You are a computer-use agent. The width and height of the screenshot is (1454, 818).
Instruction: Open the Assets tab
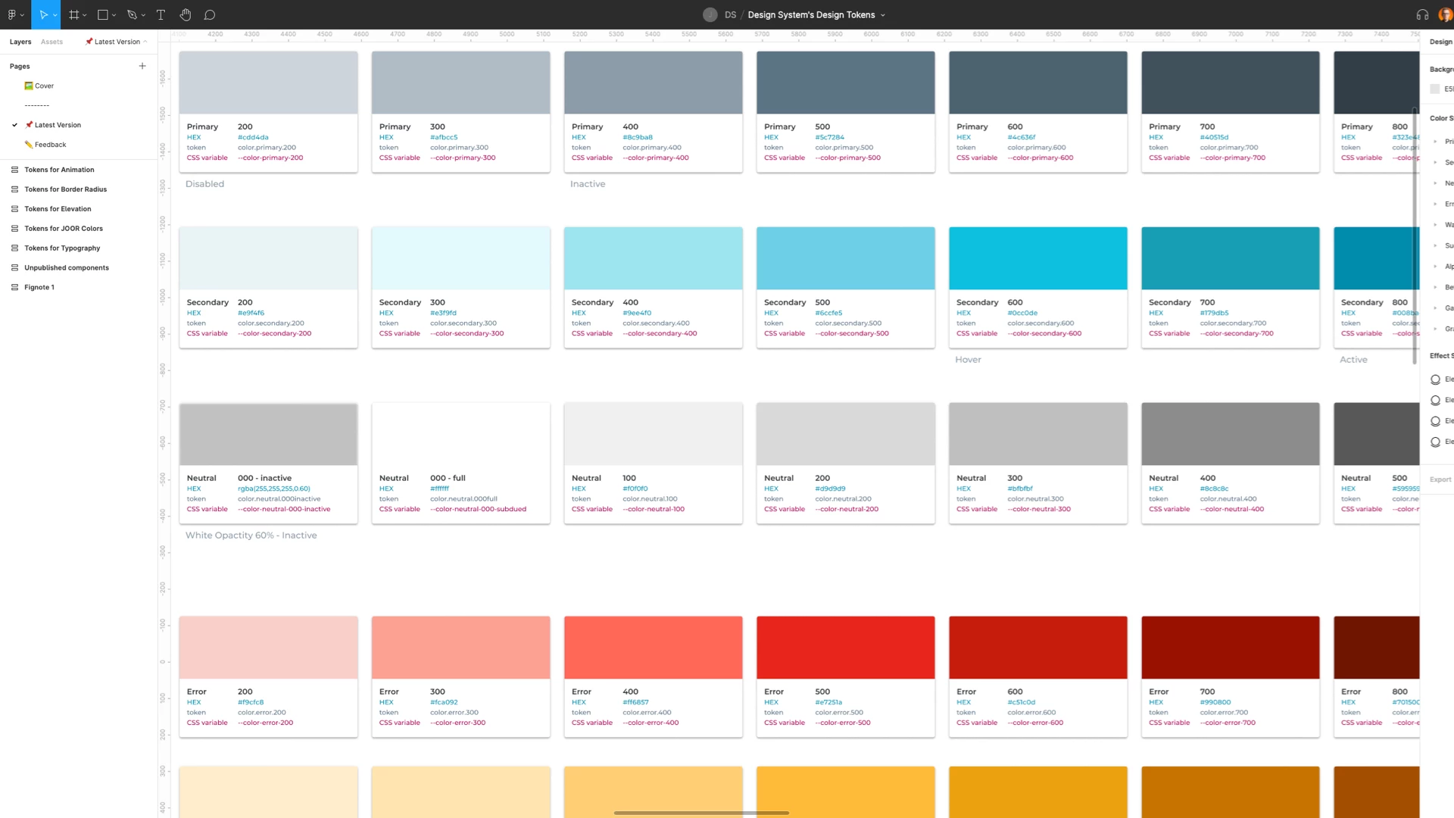point(52,41)
